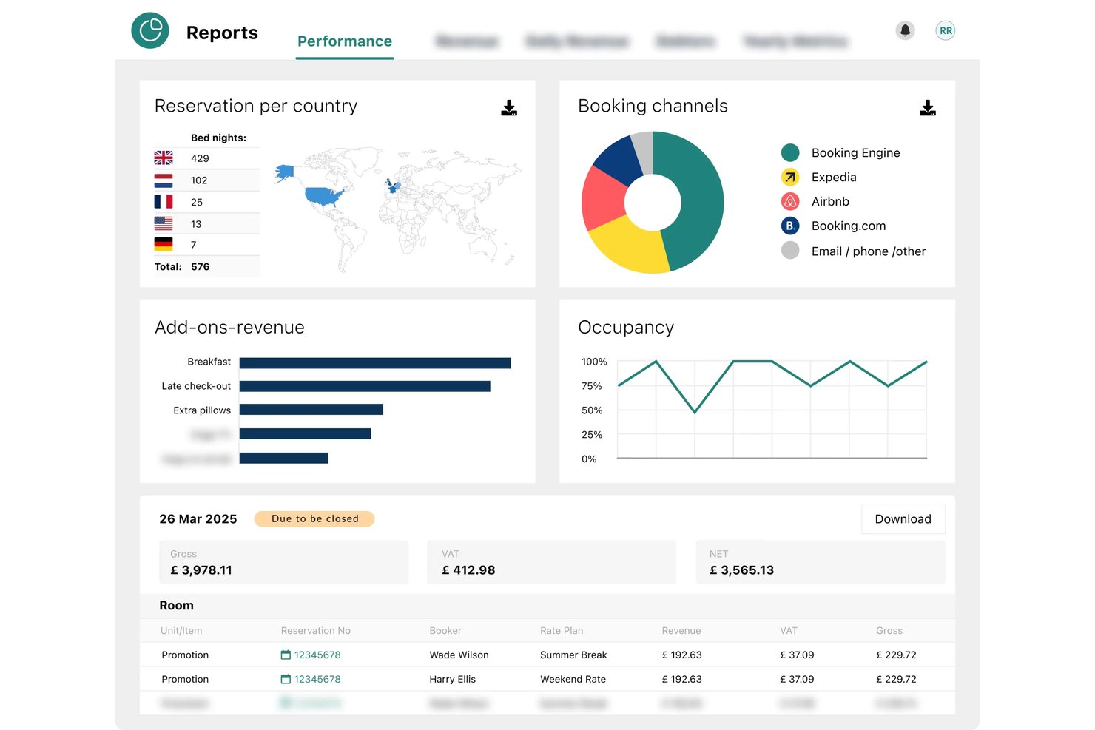Viewport: 1095px width, 730px height.
Task: Open reservation 12345678 for Harry Ellis
Action: point(317,679)
